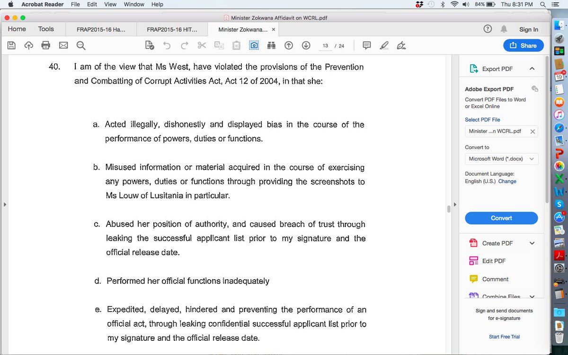Open the Convert to format dropdown
Viewport: 568px width, 355px height.
(501, 159)
